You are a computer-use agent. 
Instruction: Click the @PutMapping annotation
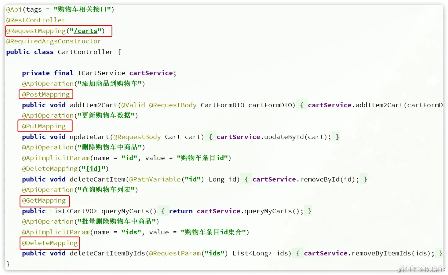tap(44, 126)
